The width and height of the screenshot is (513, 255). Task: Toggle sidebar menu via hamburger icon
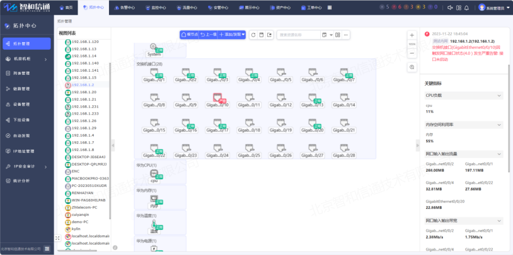47,249
